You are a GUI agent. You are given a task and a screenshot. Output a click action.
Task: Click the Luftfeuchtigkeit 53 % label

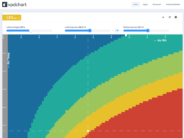pos(16,27)
